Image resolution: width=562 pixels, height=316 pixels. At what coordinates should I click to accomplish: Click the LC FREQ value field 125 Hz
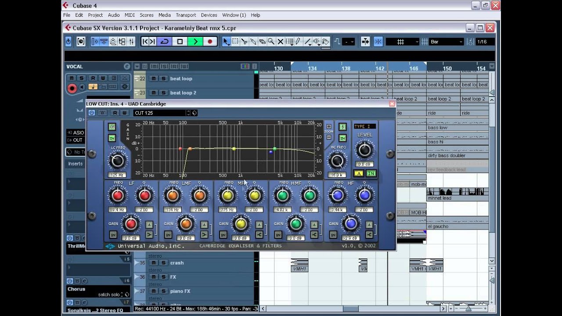117,175
